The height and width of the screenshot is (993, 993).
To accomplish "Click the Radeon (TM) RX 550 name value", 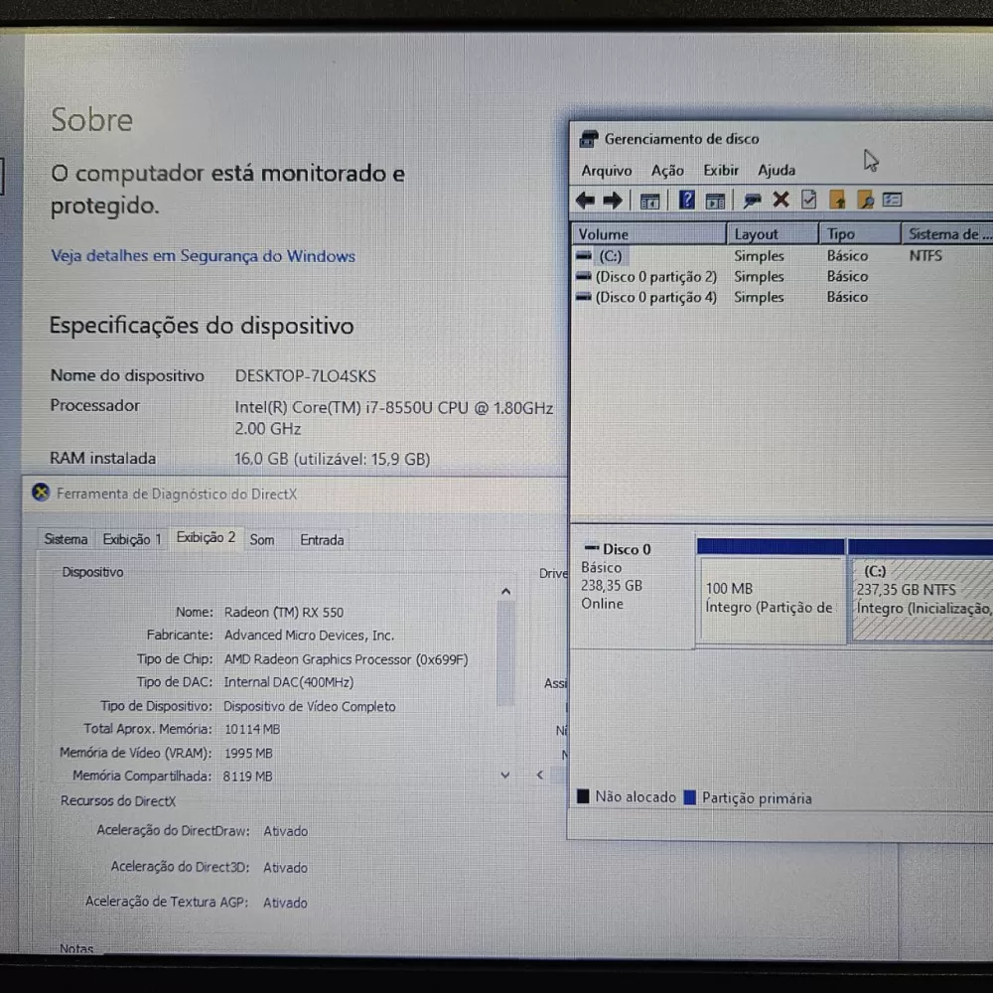I will [x=284, y=613].
